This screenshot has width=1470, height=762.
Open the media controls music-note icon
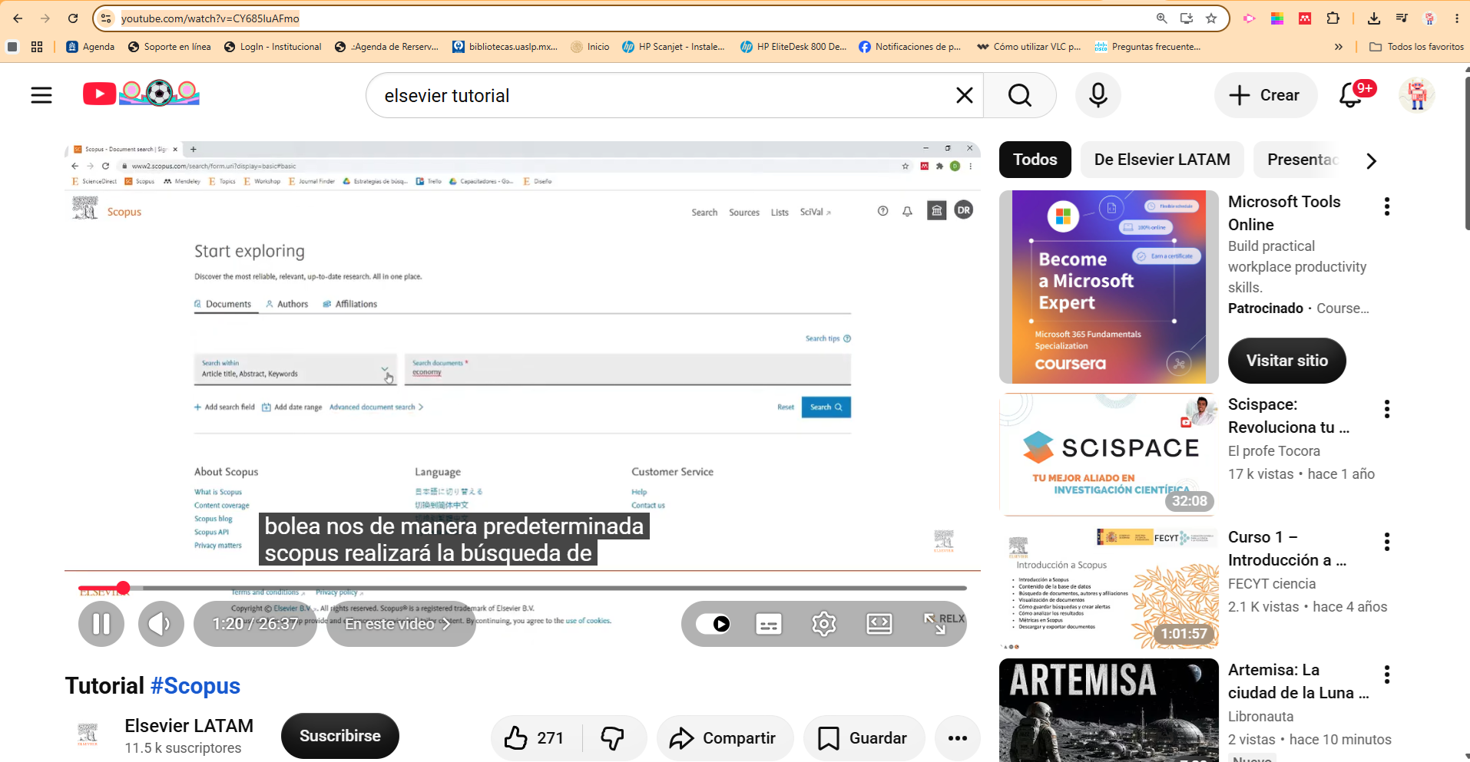pyautogui.click(x=1402, y=18)
